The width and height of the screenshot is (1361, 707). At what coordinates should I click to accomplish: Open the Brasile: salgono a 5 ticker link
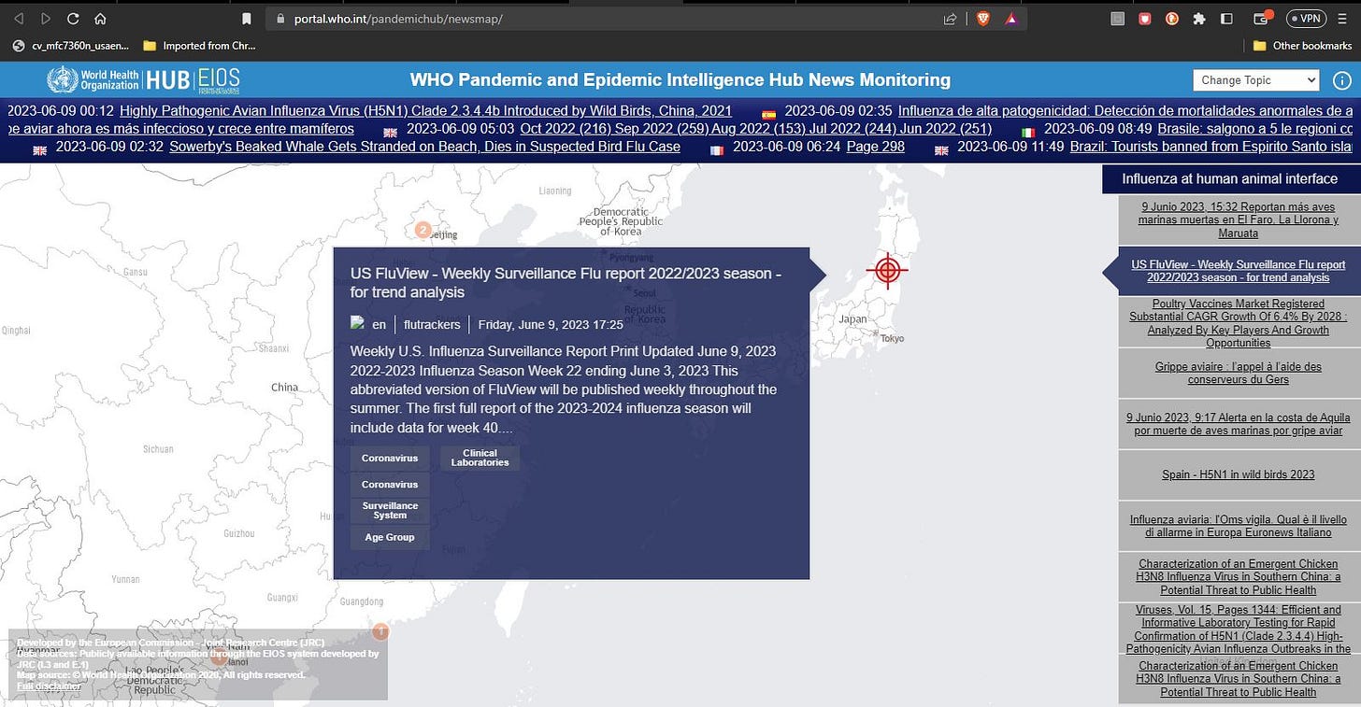pos(1255,128)
